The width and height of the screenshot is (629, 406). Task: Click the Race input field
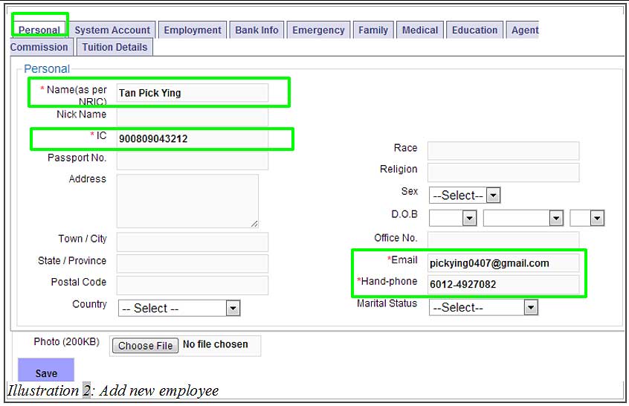click(x=503, y=150)
